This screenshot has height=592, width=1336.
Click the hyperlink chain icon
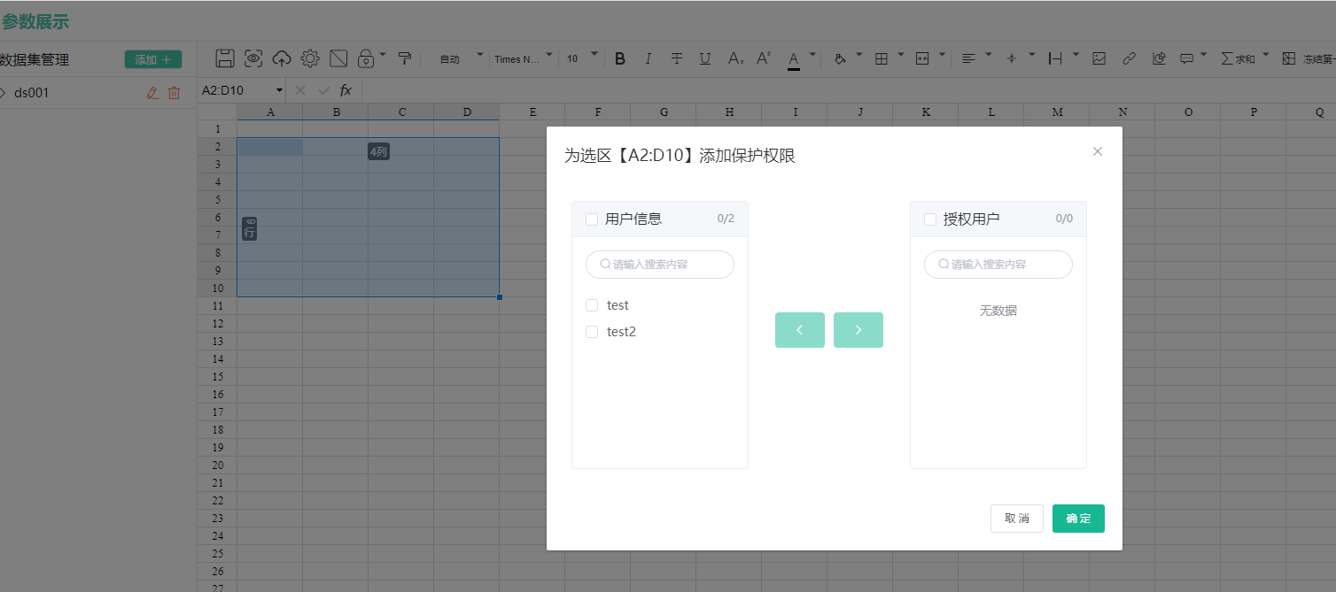pos(1129,58)
